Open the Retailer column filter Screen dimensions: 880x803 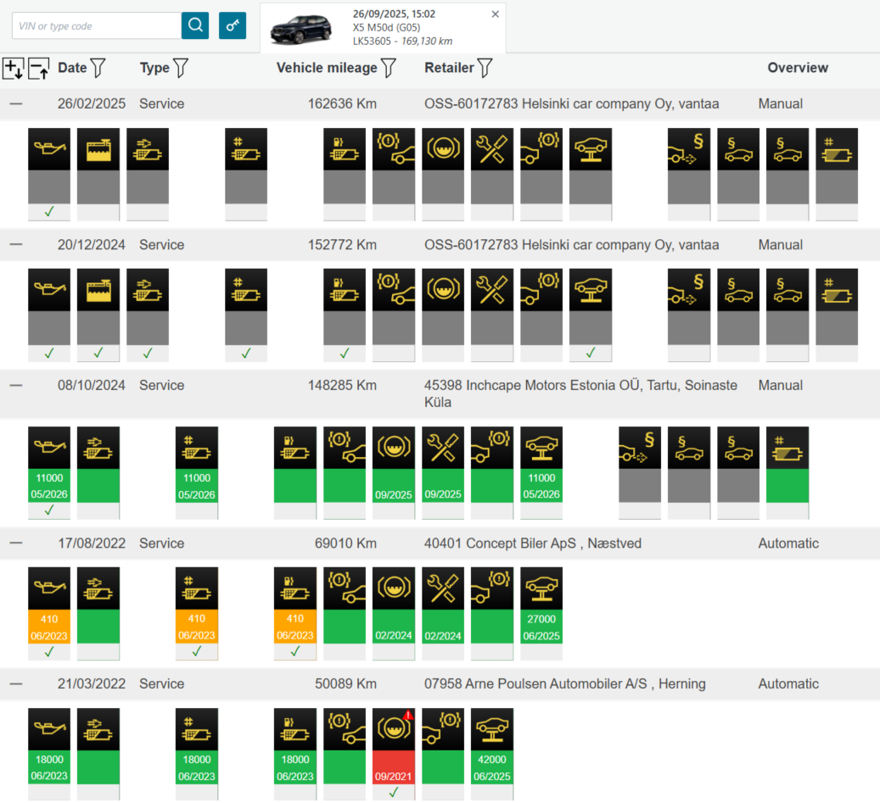485,68
